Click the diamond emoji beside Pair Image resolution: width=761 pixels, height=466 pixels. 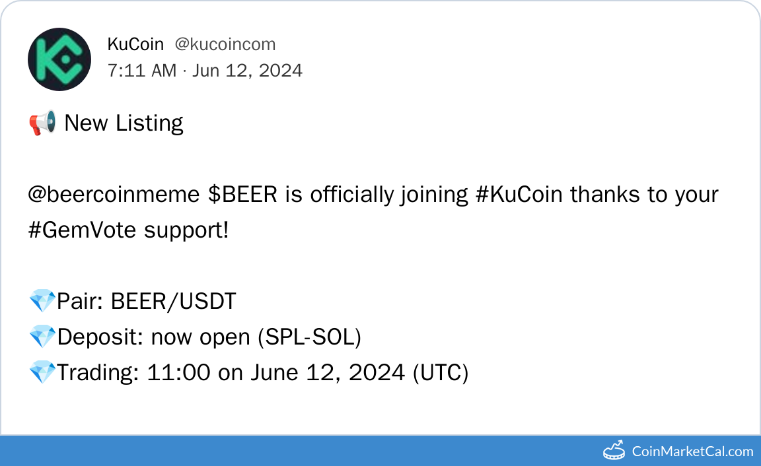pos(42,302)
